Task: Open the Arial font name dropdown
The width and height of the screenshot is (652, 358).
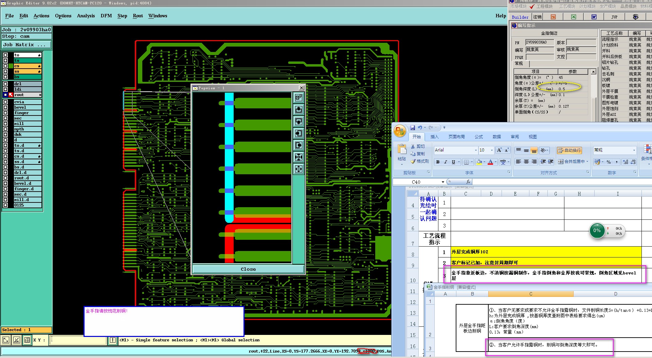Action: (475, 150)
